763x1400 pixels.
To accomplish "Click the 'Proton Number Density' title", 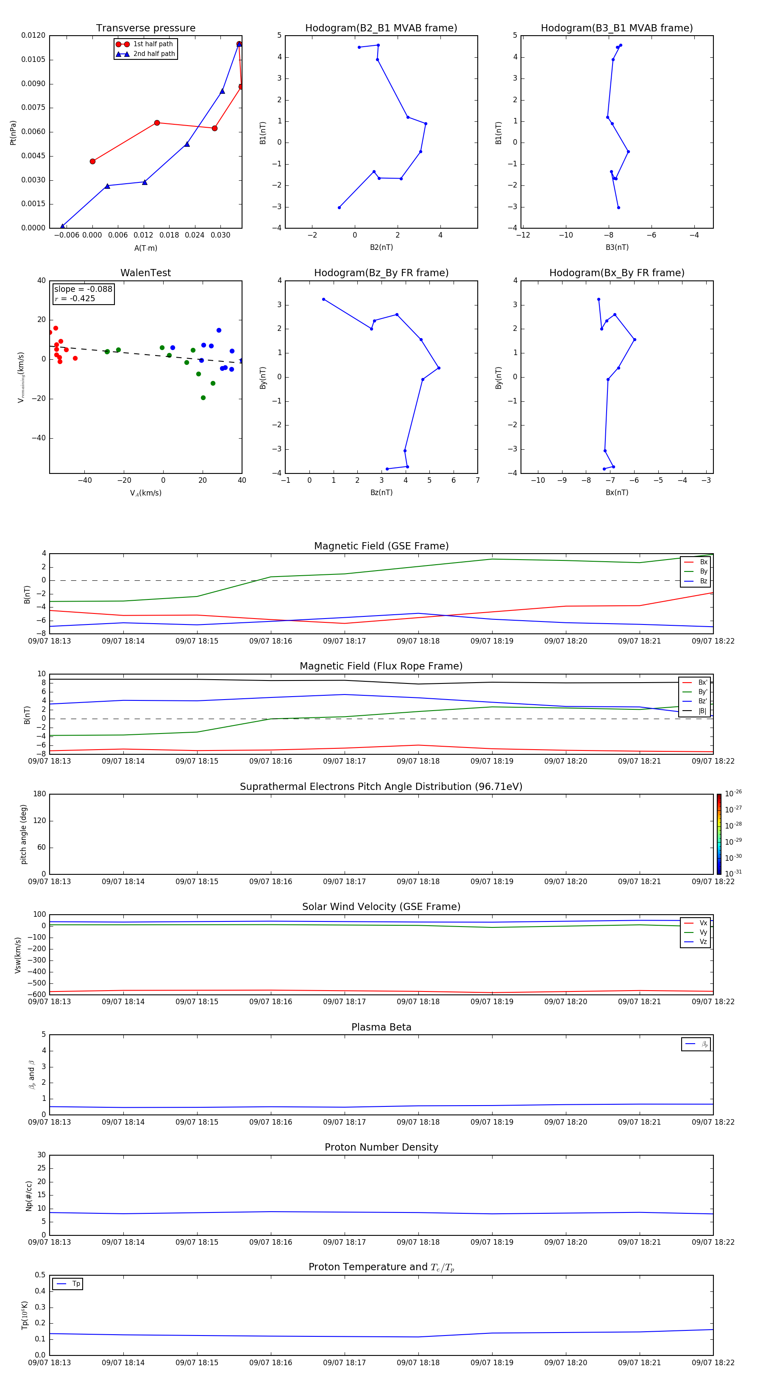I will pos(381,1147).
